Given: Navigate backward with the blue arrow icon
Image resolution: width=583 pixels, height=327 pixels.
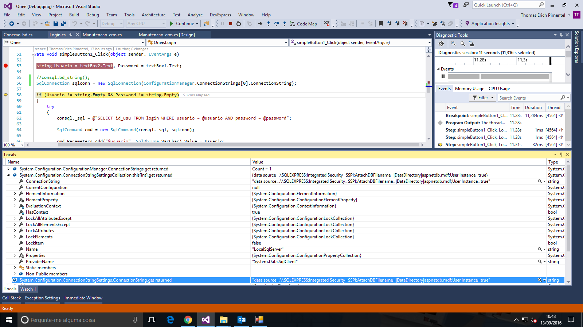Looking at the screenshot, I should click(12, 24).
